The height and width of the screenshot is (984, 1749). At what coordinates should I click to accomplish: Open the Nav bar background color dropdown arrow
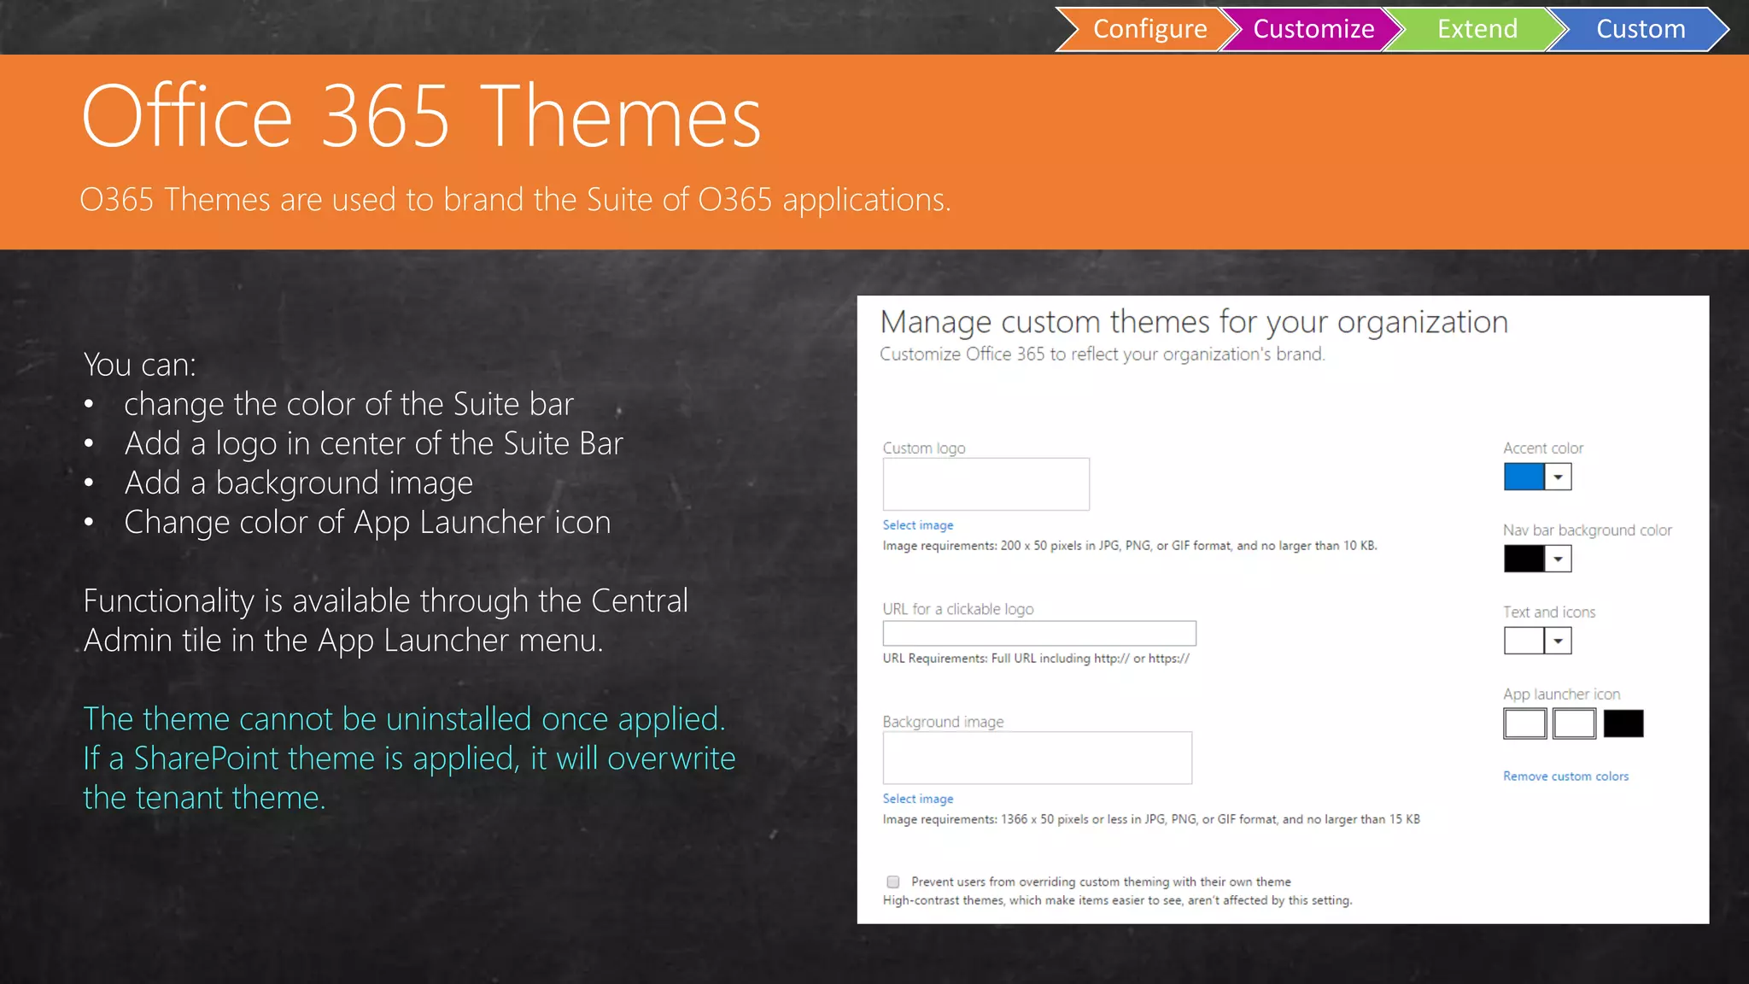tap(1558, 559)
